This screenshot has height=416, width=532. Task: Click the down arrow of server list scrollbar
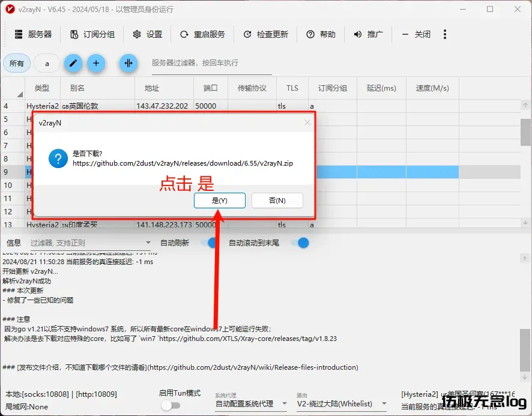tap(525, 223)
